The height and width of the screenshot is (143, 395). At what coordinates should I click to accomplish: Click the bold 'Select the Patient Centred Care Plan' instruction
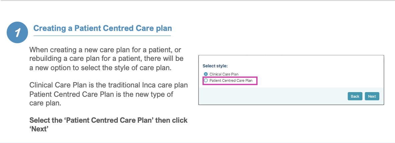(x=108, y=124)
